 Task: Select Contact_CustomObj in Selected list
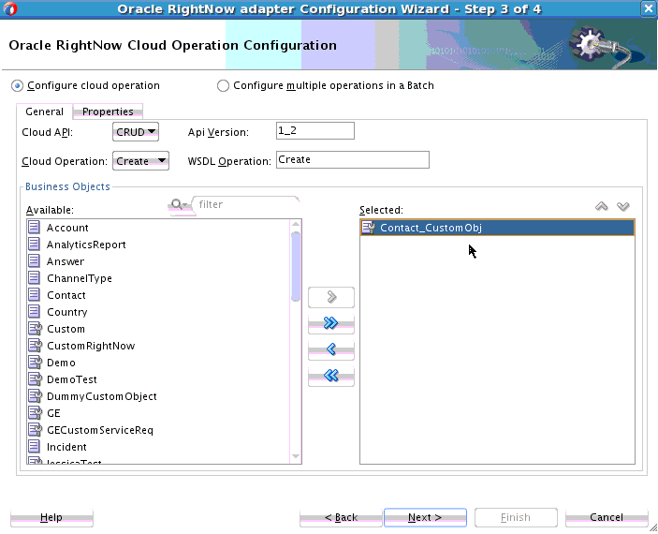(497, 228)
